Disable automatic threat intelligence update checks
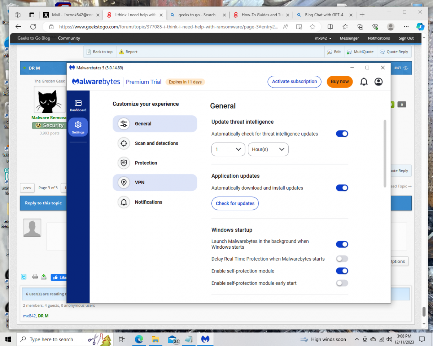 pyautogui.click(x=342, y=134)
